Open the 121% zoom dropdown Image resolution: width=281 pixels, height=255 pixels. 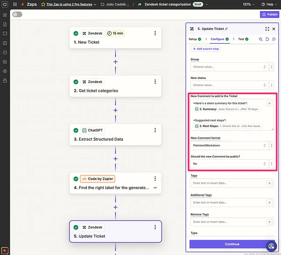[249, 4]
